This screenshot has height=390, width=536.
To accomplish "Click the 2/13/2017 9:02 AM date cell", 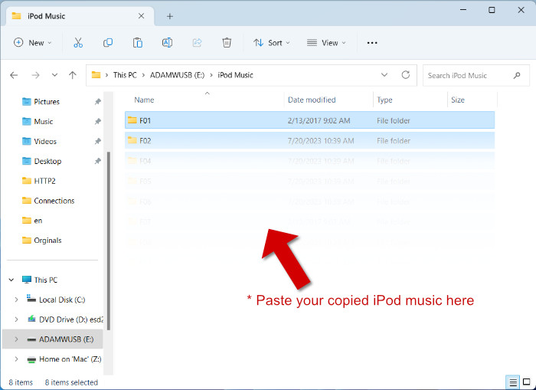I will (319, 120).
